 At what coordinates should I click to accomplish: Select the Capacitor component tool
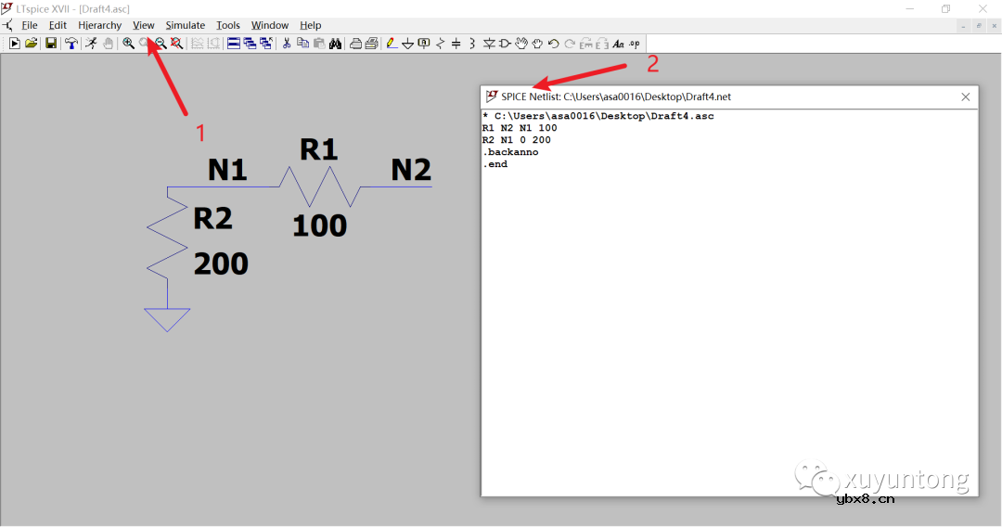(x=456, y=44)
